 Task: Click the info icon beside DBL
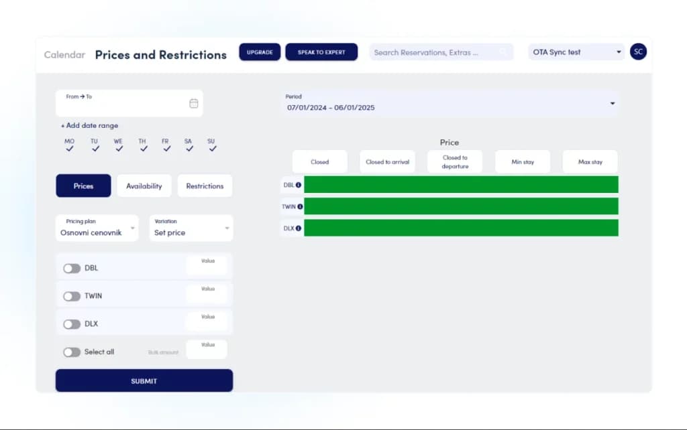[x=299, y=185]
